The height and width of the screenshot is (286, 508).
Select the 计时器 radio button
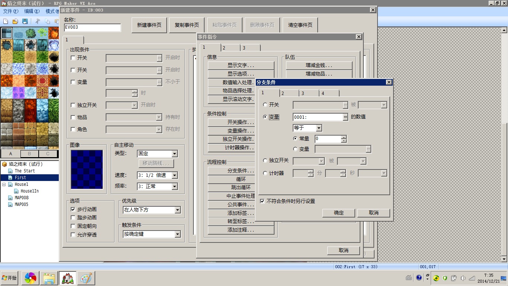[x=265, y=173]
